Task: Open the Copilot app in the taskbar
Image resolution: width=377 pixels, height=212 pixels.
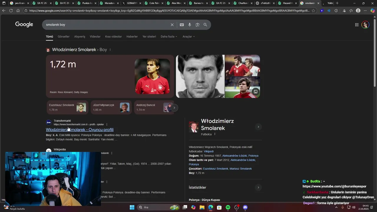Action: [193, 207]
